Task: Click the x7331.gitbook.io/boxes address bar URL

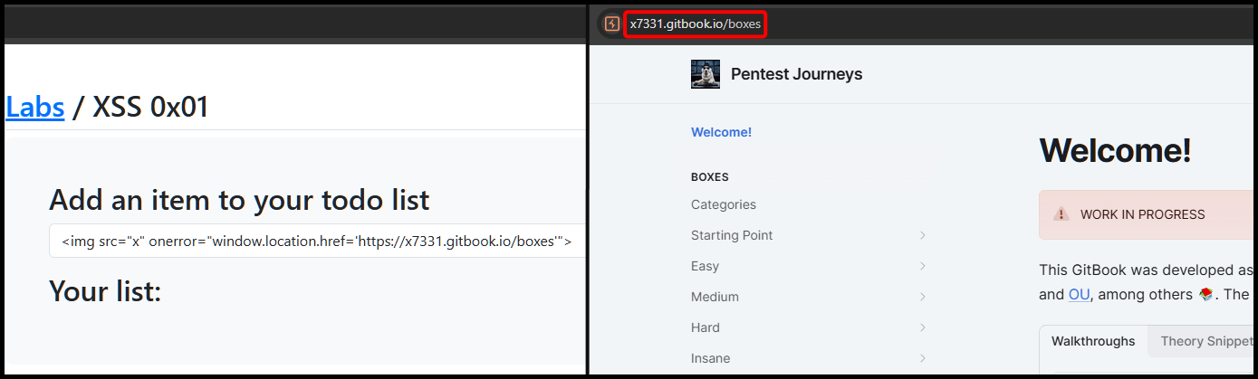Action: (x=696, y=24)
